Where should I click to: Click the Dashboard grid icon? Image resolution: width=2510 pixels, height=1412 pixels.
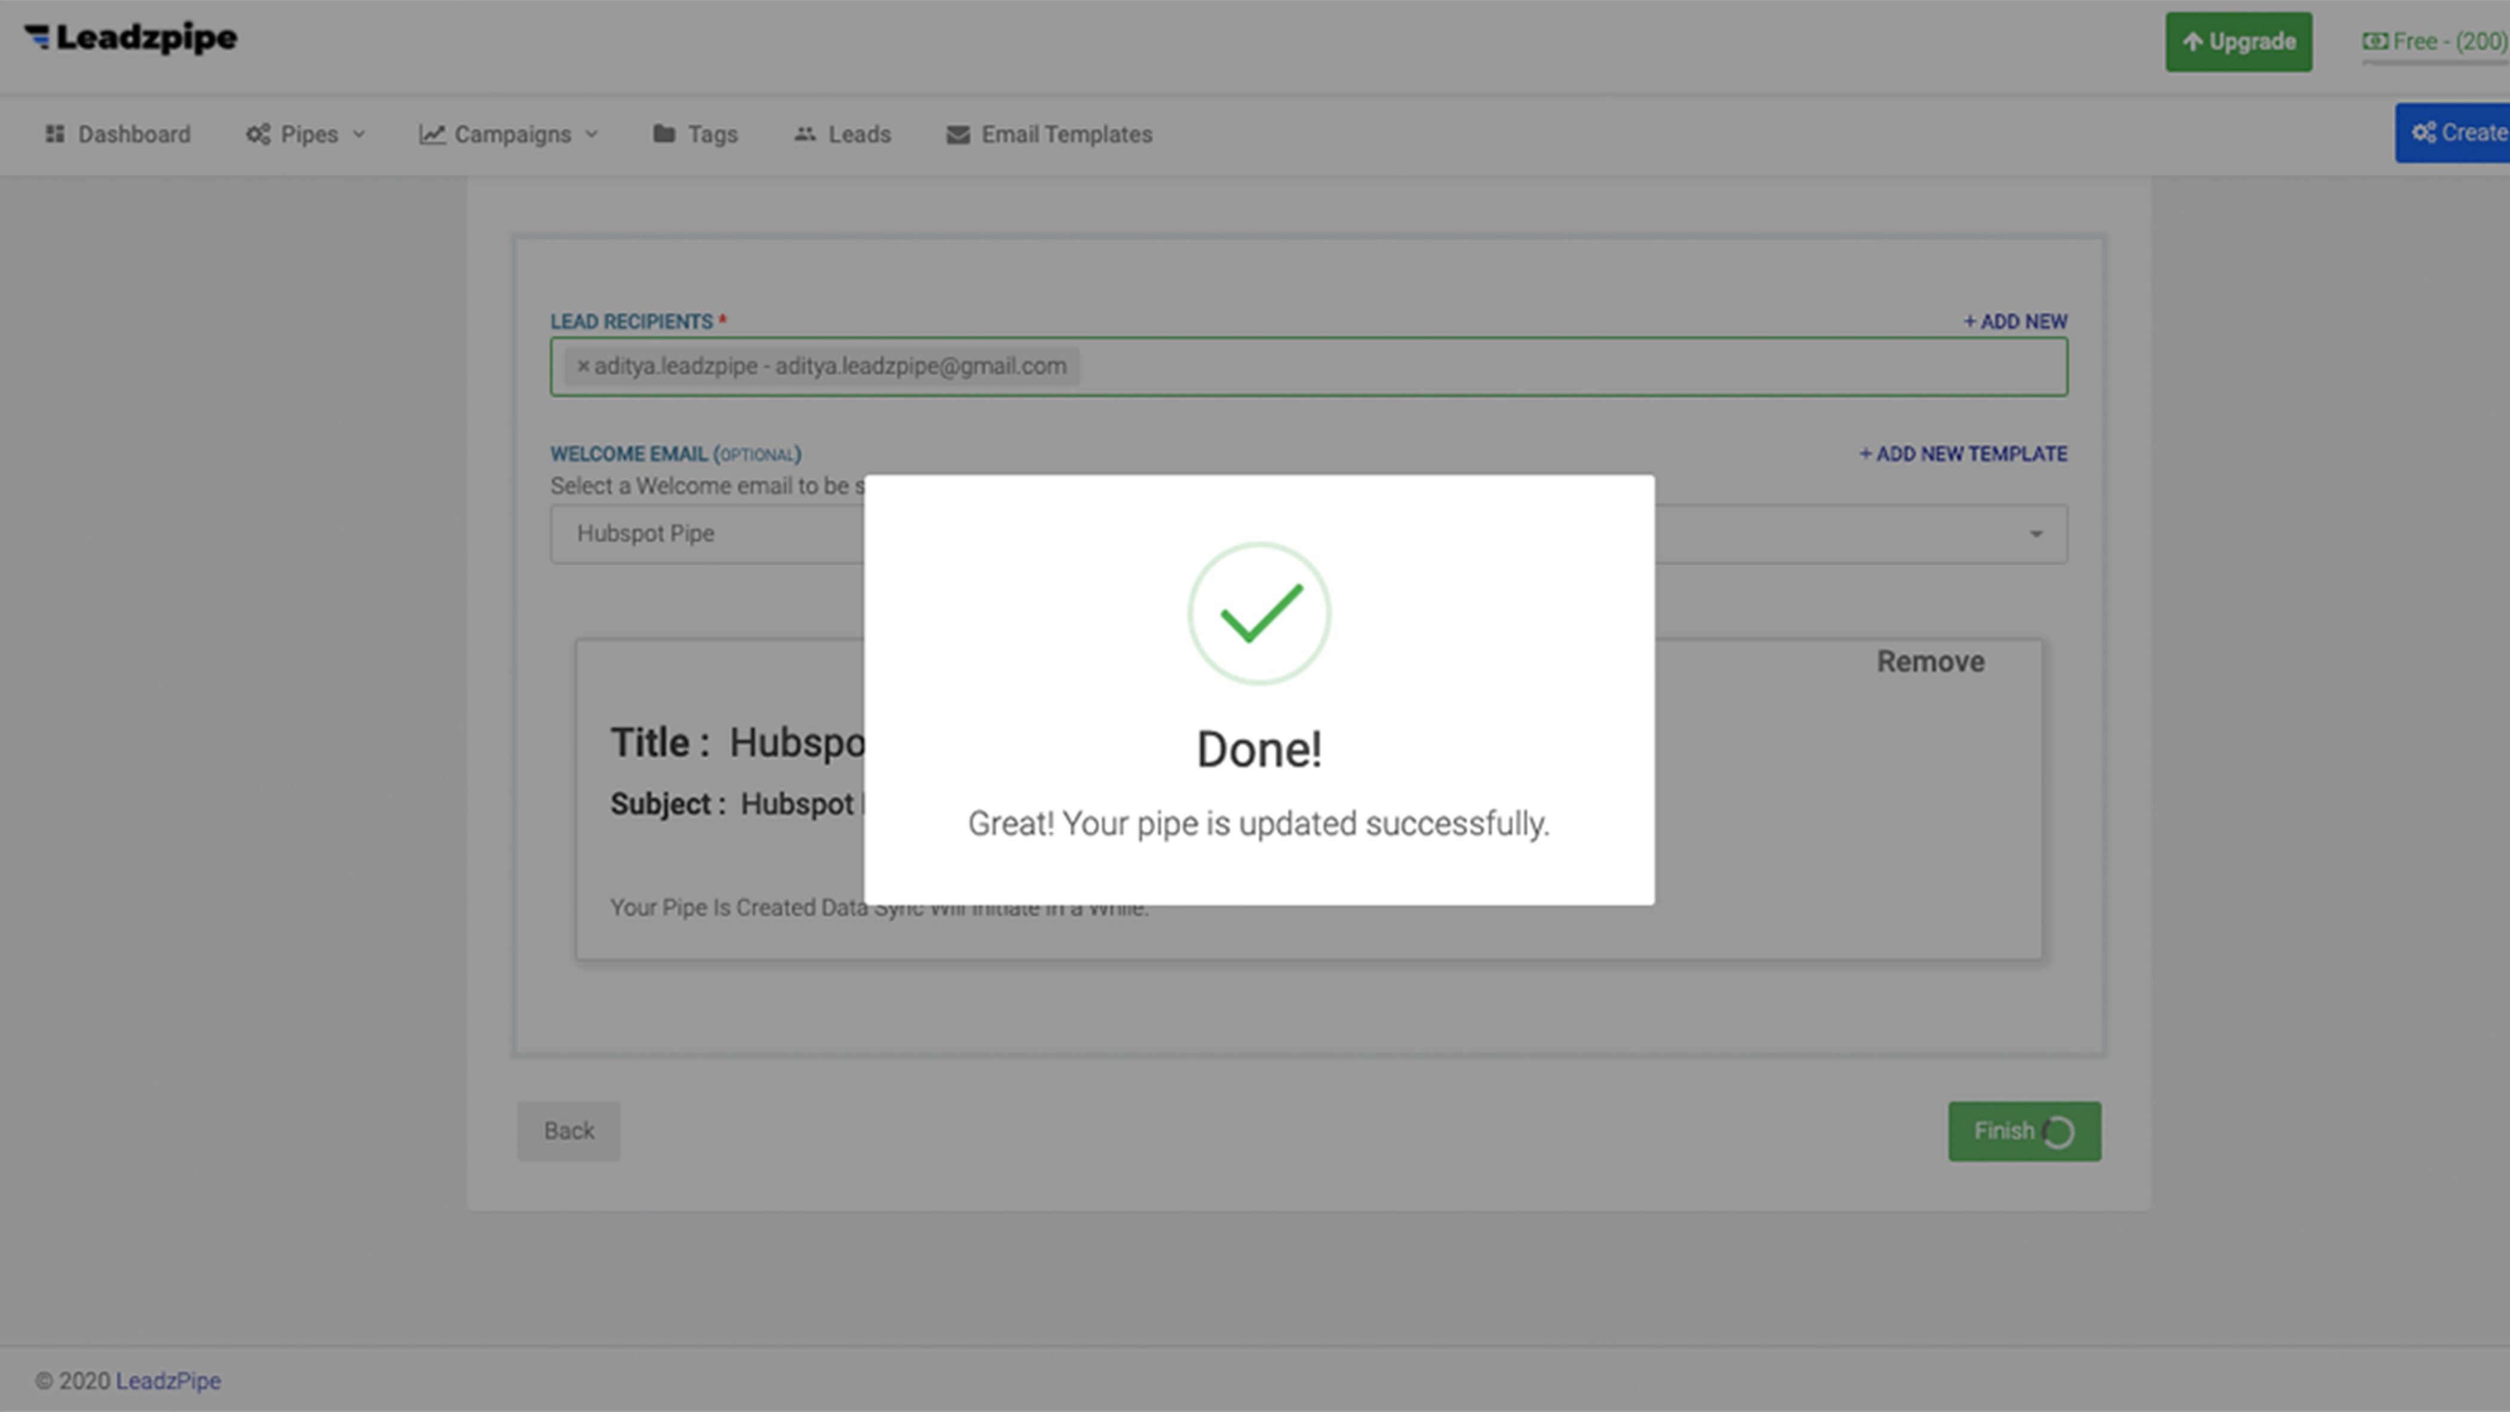(x=54, y=133)
